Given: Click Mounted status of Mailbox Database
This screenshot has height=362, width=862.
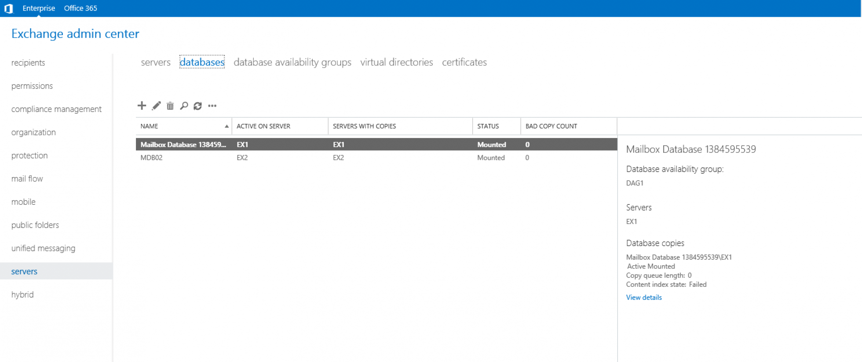Looking at the screenshot, I should click(x=492, y=145).
